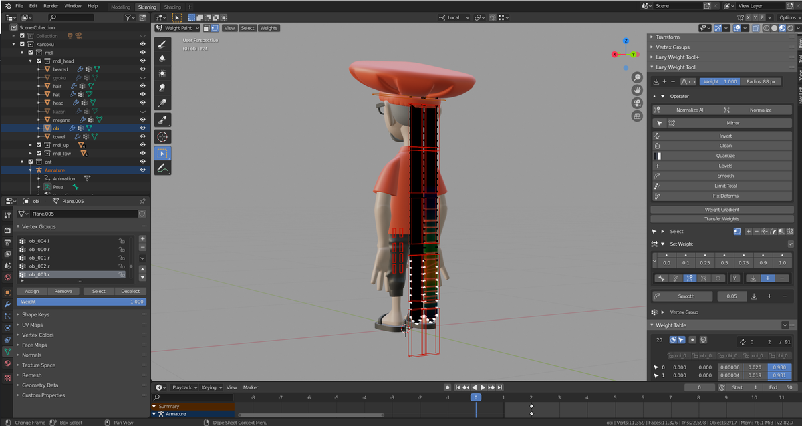The width and height of the screenshot is (802, 426).
Task: Select the Average weight tool
Action: pyautogui.click(x=162, y=73)
